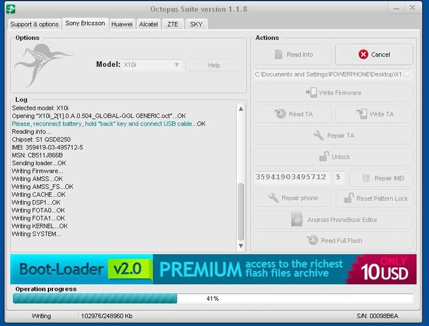This screenshot has width=429, height=326.
Task: Click the log scroll down arrow
Action: [x=241, y=246]
